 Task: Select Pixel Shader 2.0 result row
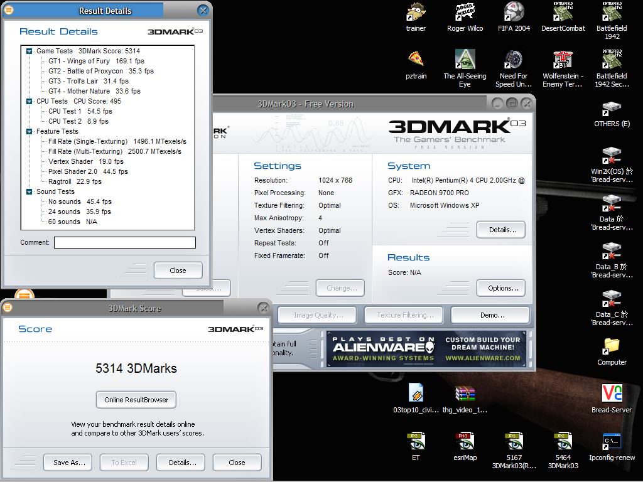point(88,171)
